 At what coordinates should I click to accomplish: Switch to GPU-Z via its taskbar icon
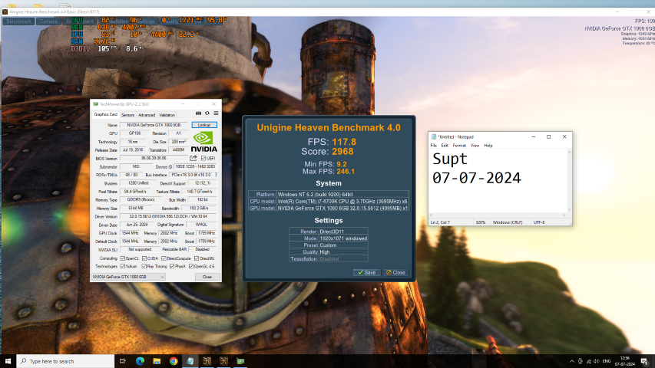pos(240,361)
